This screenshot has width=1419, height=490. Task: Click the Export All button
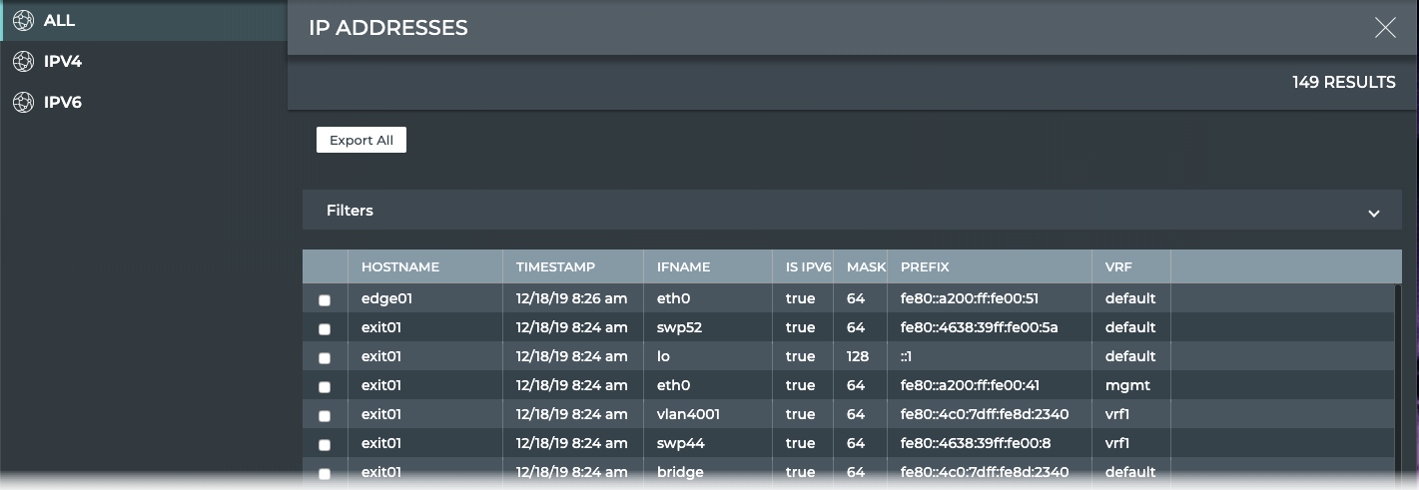[x=360, y=141]
